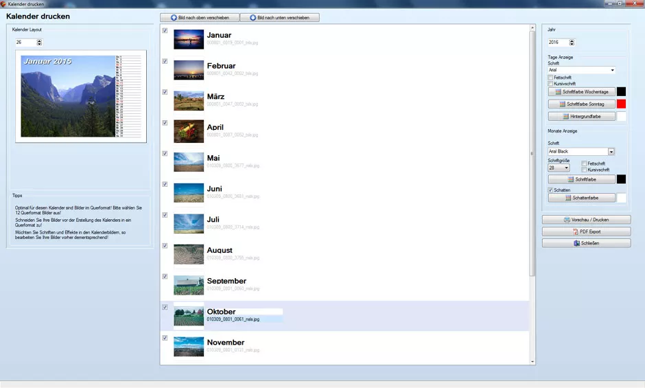The width and height of the screenshot is (645, 388).
Task: Click the Juni thumbnail image
Action: point(189,192)
